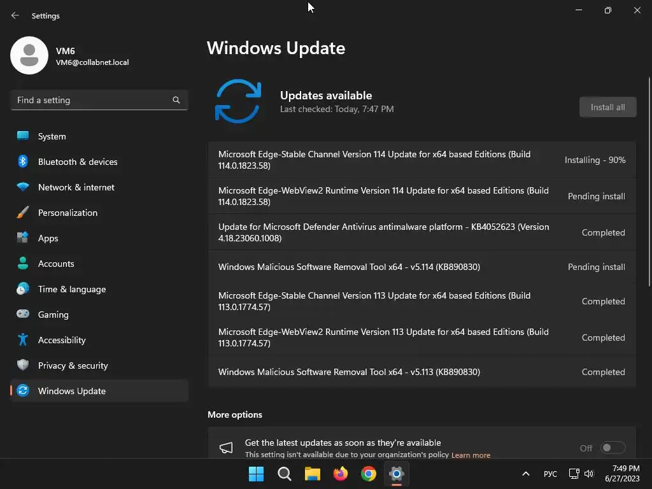Viewport: 652px width, 489px height.
Task: Click the Accounts person icon
Action: pyautogui.click(x=23, y=263)
